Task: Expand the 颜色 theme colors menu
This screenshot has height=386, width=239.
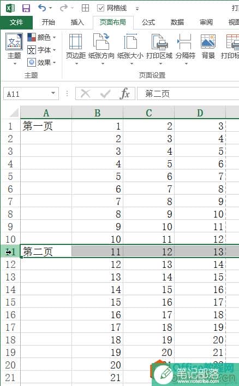Action: pyautogui.click(x=41, y=37)
